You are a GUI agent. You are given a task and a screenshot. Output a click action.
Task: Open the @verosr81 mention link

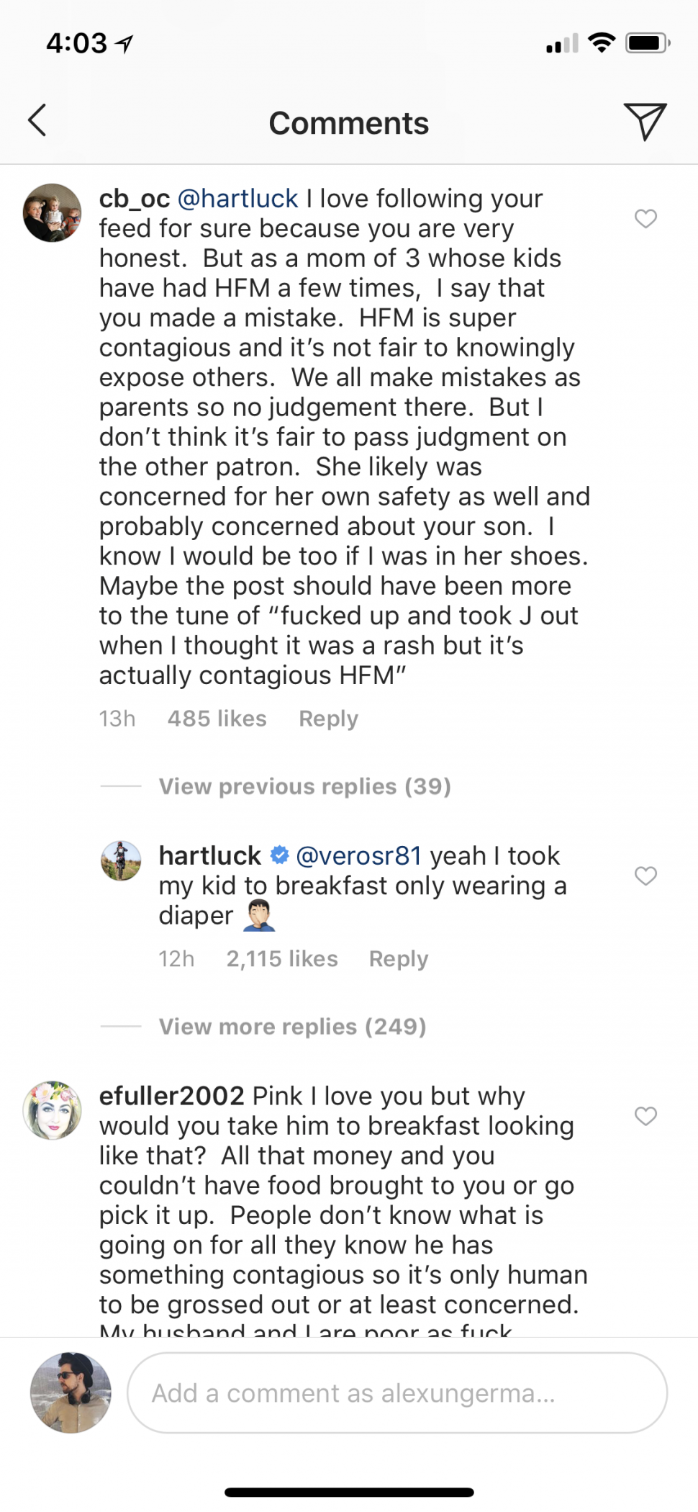coord(358,855)
